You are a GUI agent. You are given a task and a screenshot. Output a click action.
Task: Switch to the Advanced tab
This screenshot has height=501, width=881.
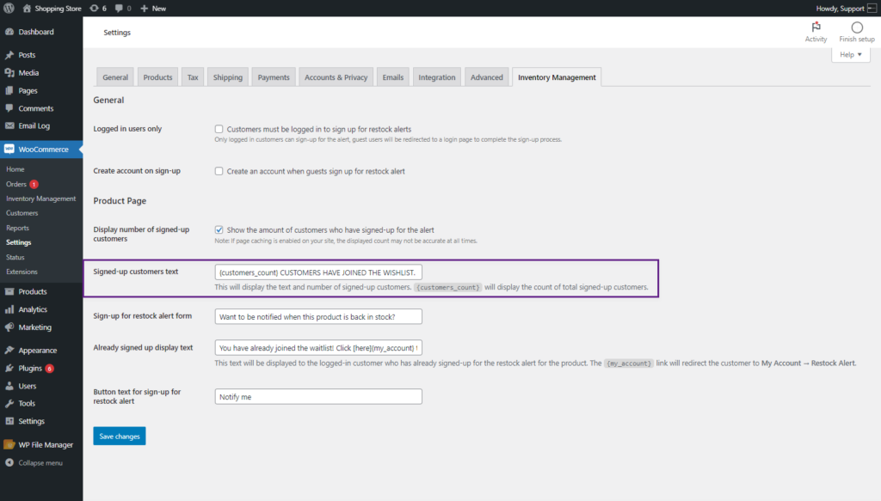click(x=487, y=77)
